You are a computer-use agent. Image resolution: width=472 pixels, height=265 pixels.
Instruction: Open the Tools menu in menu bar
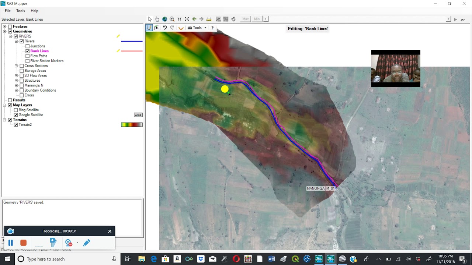(x=21, y=11)
